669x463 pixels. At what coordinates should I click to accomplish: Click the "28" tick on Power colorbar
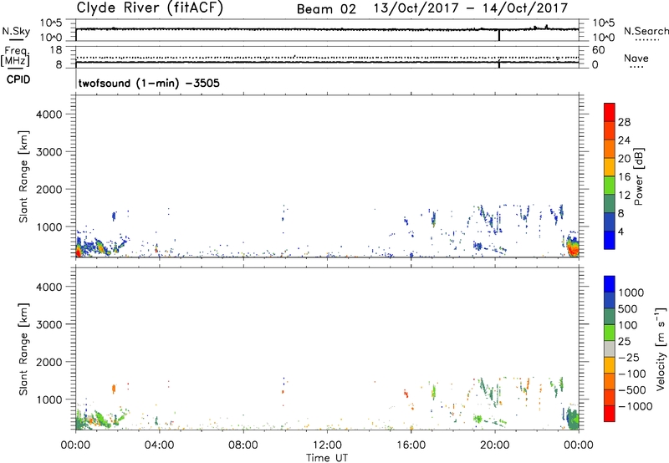pyautogui.click(x=624, y=122)
